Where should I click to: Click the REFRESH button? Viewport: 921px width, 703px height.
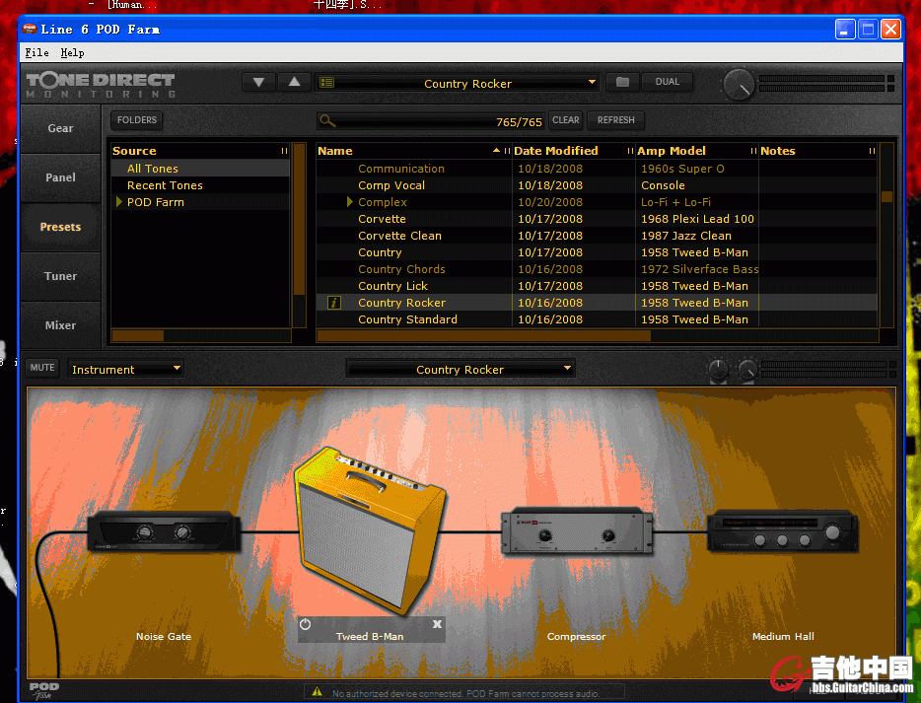tap(615, 120)
